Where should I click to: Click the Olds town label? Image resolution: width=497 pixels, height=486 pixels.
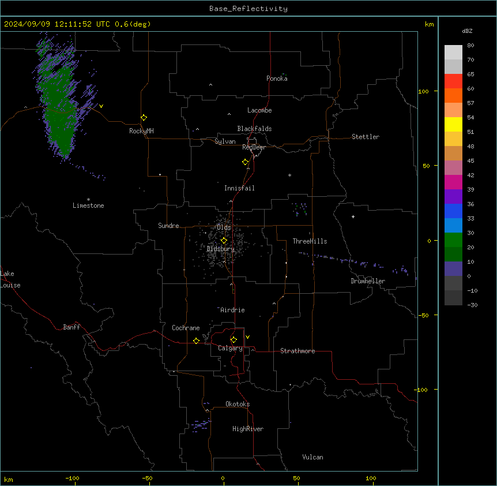[224, 227]
